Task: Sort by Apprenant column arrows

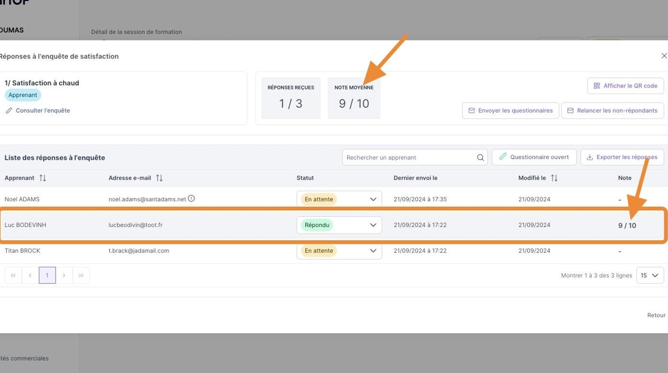Action: (42, 178)
